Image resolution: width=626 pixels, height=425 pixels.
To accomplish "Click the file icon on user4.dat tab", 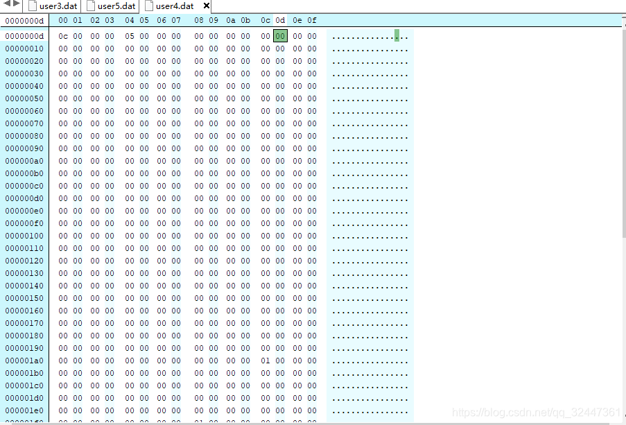I will 149,6.
